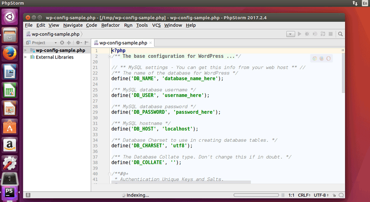Screen dimensions: 370x202
Task: Open the UTF-8 encoding selector
Action: [321, 195]
